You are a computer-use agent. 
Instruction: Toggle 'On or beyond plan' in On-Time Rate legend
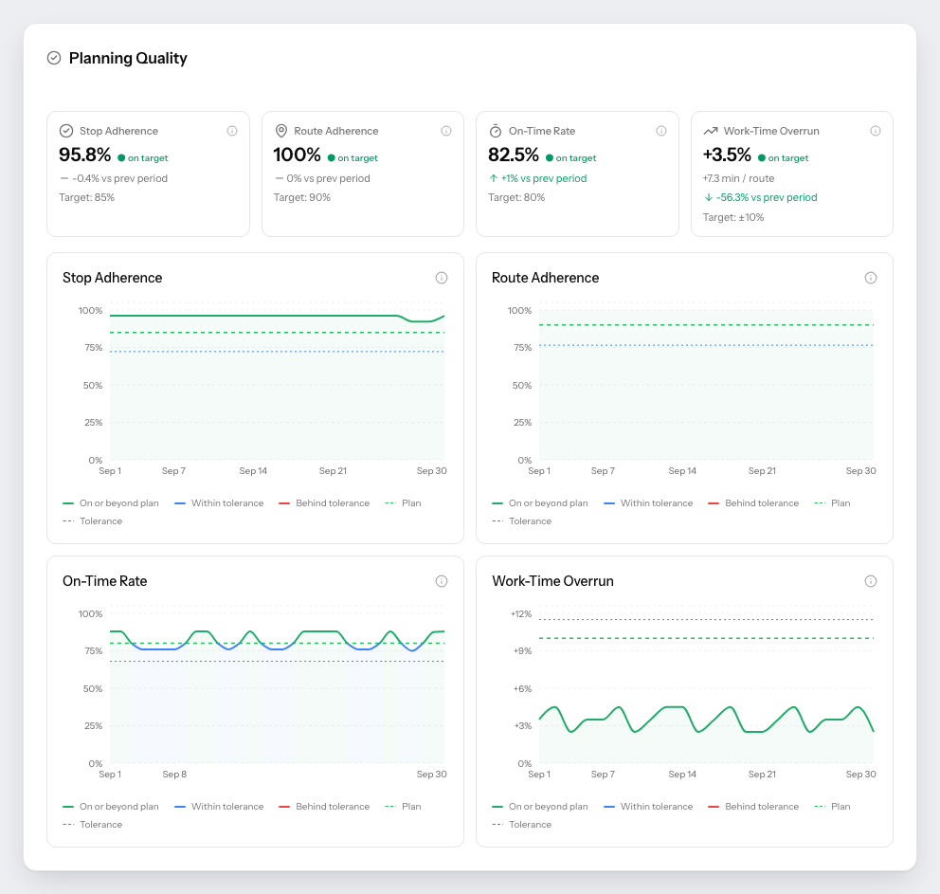pos(111,807)
